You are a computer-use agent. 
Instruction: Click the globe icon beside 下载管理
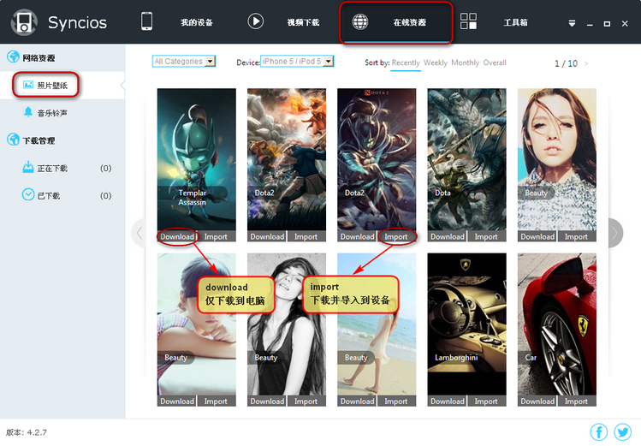coord(13,140)
